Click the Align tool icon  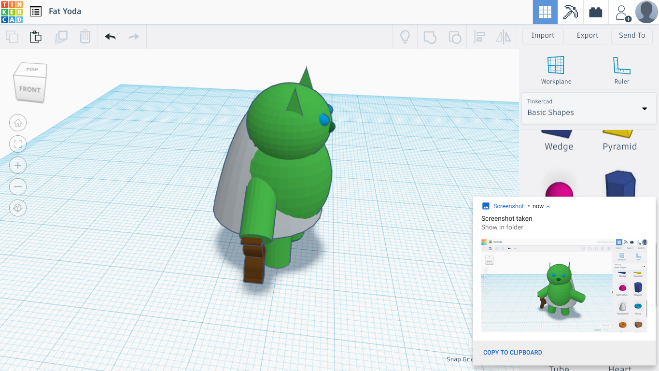479,37
